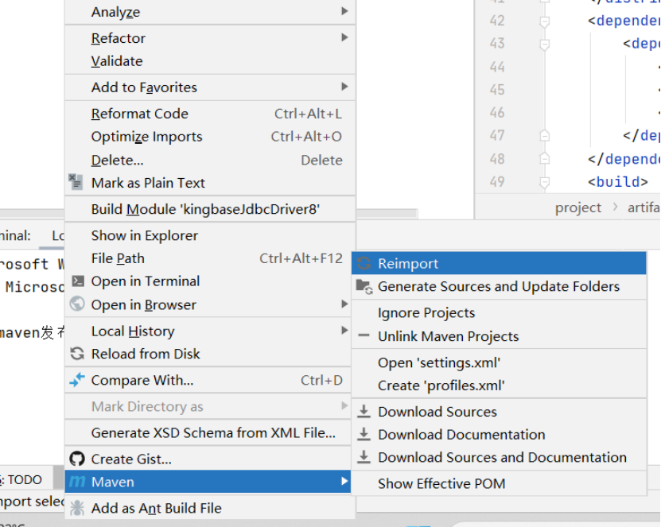
Task: Click the GitHub icon beside Create Gist
Action: coord(77,459)
